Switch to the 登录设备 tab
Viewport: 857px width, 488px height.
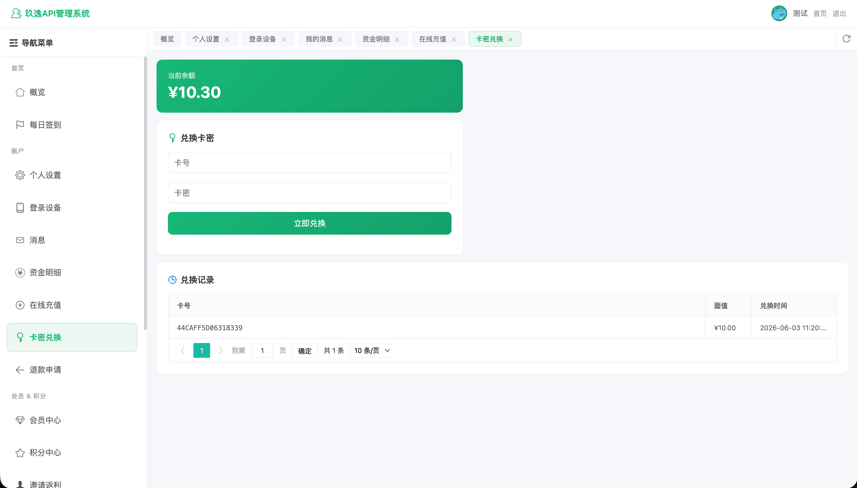262,39
